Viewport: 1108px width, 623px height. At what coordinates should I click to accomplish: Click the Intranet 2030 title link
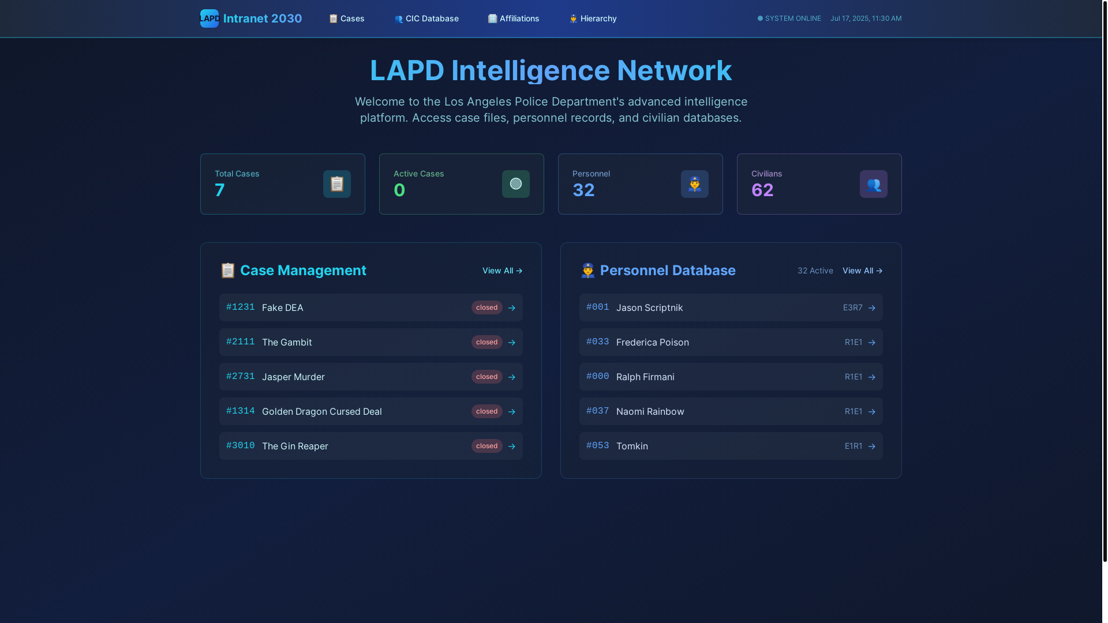(263, 18)
